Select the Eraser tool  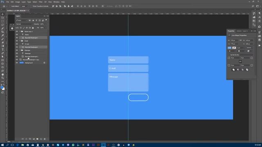2,42
